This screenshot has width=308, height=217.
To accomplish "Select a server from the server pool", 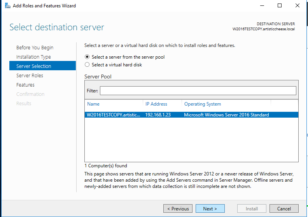I will coord(87,57).
